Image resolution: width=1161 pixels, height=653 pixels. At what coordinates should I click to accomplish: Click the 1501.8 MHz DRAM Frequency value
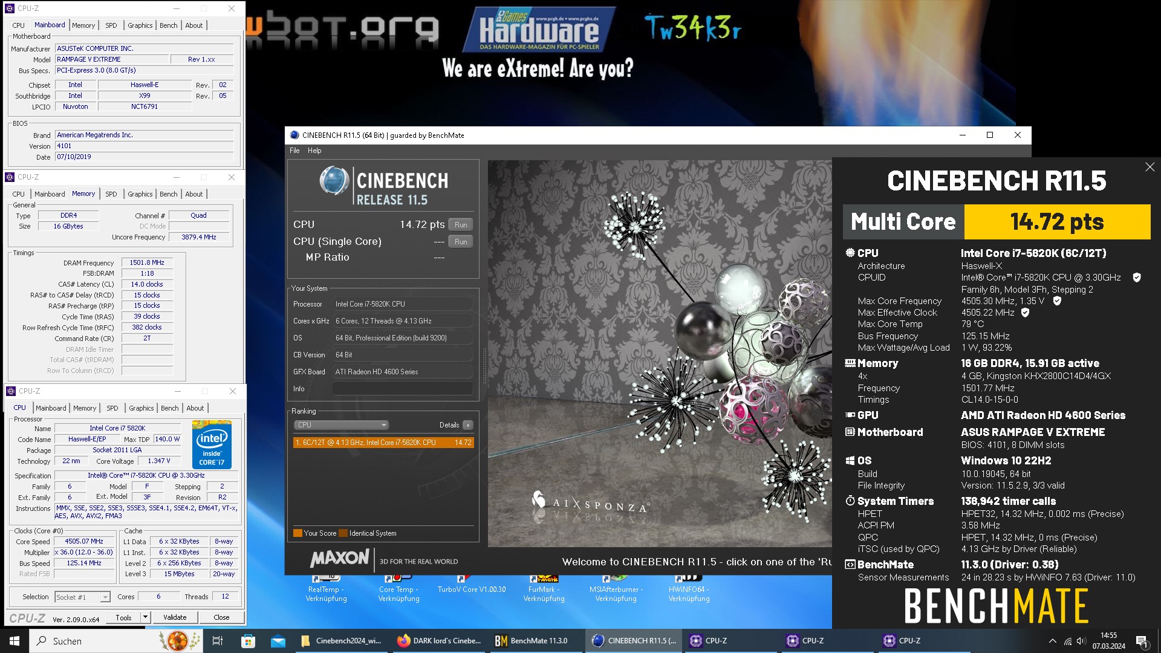click(x=147, y=263)
